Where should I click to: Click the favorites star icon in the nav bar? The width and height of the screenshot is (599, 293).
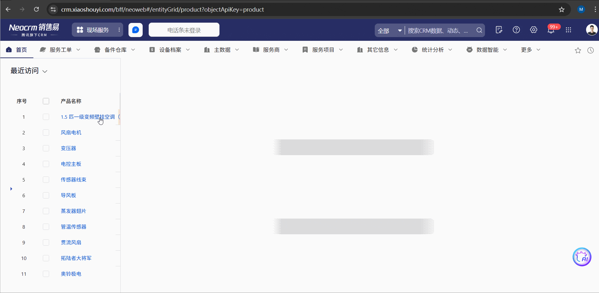(x=578, y=50)
